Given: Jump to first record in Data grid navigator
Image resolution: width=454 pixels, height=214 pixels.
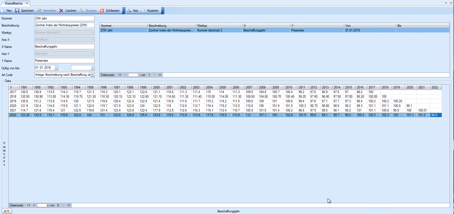Looking at the screenshot, I should (x=28, y=205).
